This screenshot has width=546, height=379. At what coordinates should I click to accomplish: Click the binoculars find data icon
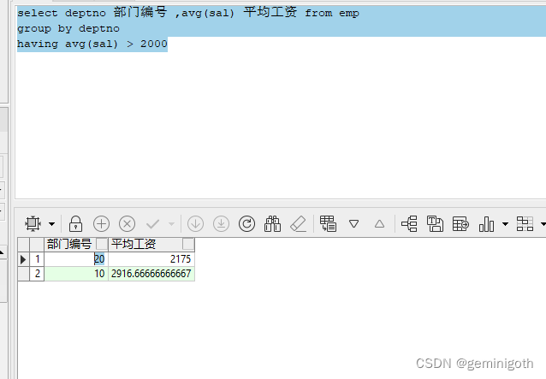click(x=273, y=223)
